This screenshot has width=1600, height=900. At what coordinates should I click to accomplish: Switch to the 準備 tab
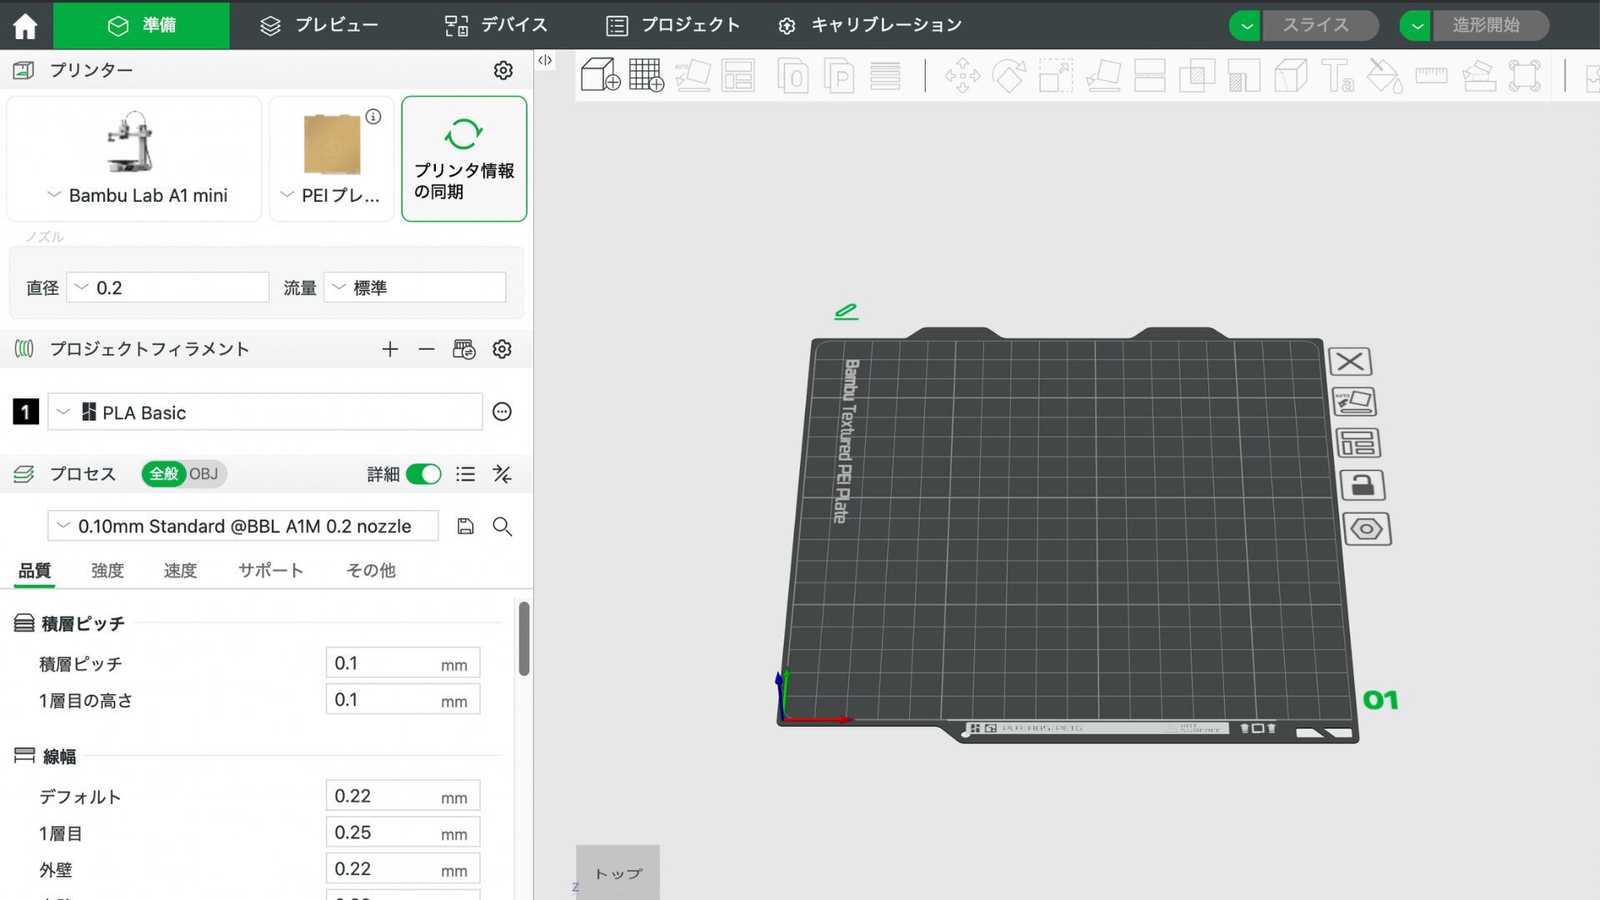click(142, 26)
